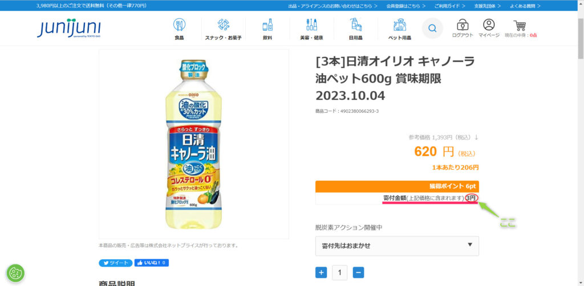The height and width of the screenshot is (286, 584).
Task: Click the Facebook いいね button
Action: tap(152, 263)
